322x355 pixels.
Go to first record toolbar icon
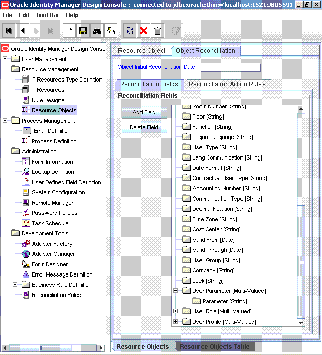pos(9,31)
